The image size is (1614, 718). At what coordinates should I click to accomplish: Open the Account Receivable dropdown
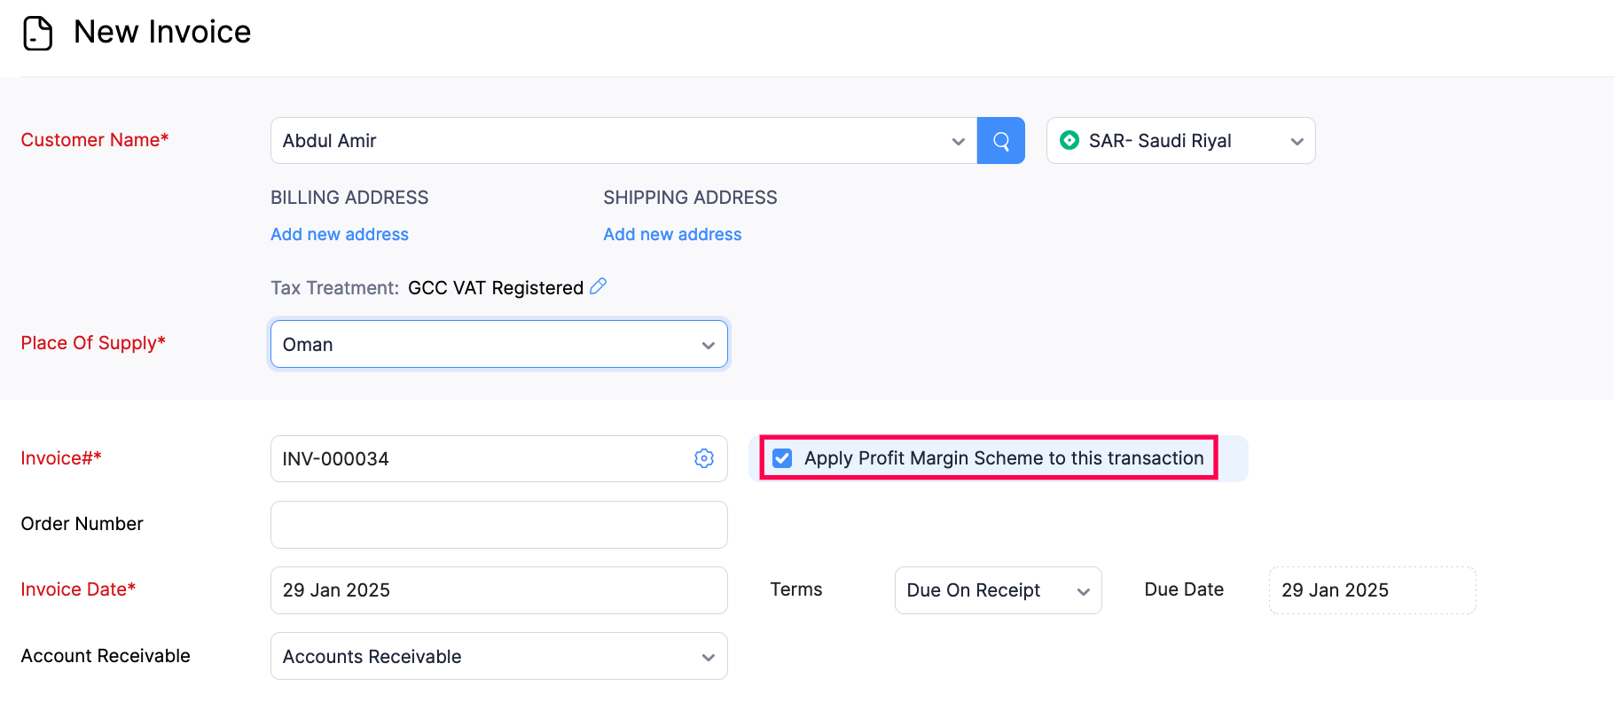point(498,656)
